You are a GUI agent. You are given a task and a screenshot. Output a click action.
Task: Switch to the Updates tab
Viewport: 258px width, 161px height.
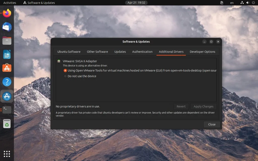pyautogui.click(x=120, y=52)
